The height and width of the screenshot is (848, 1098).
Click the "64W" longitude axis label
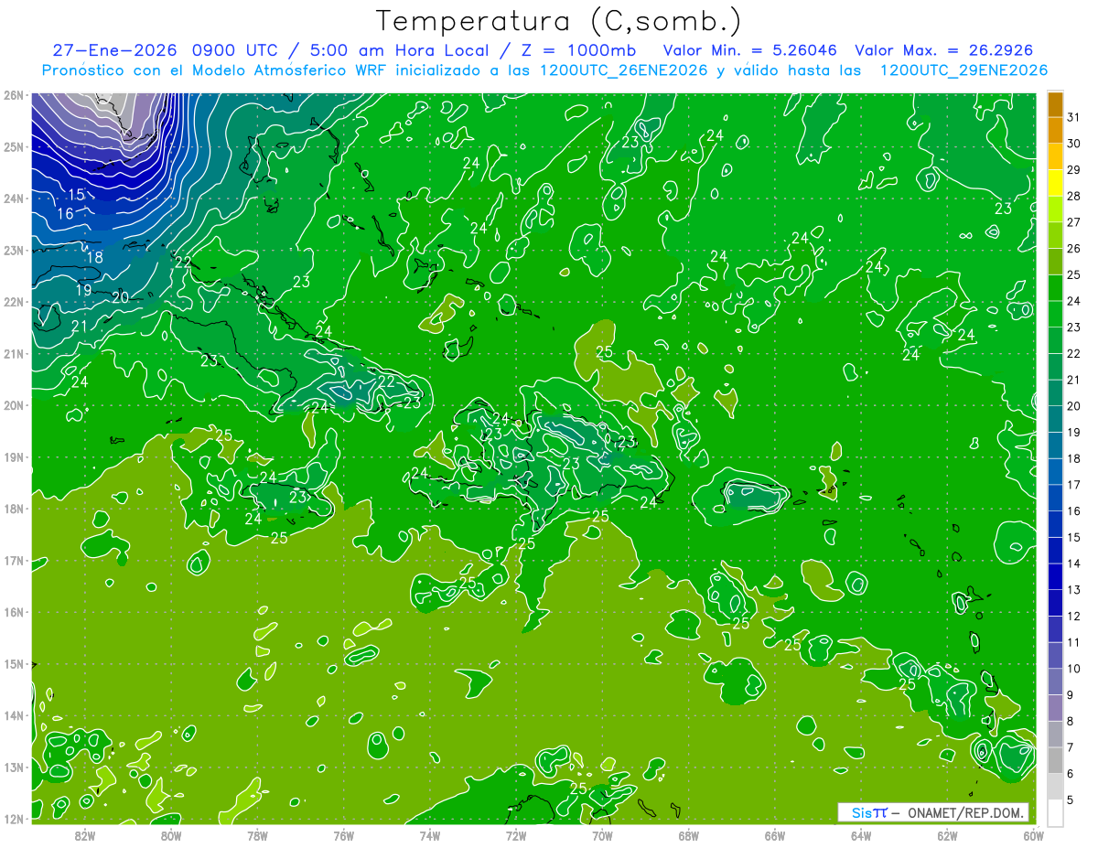click(x=861, y=834)
